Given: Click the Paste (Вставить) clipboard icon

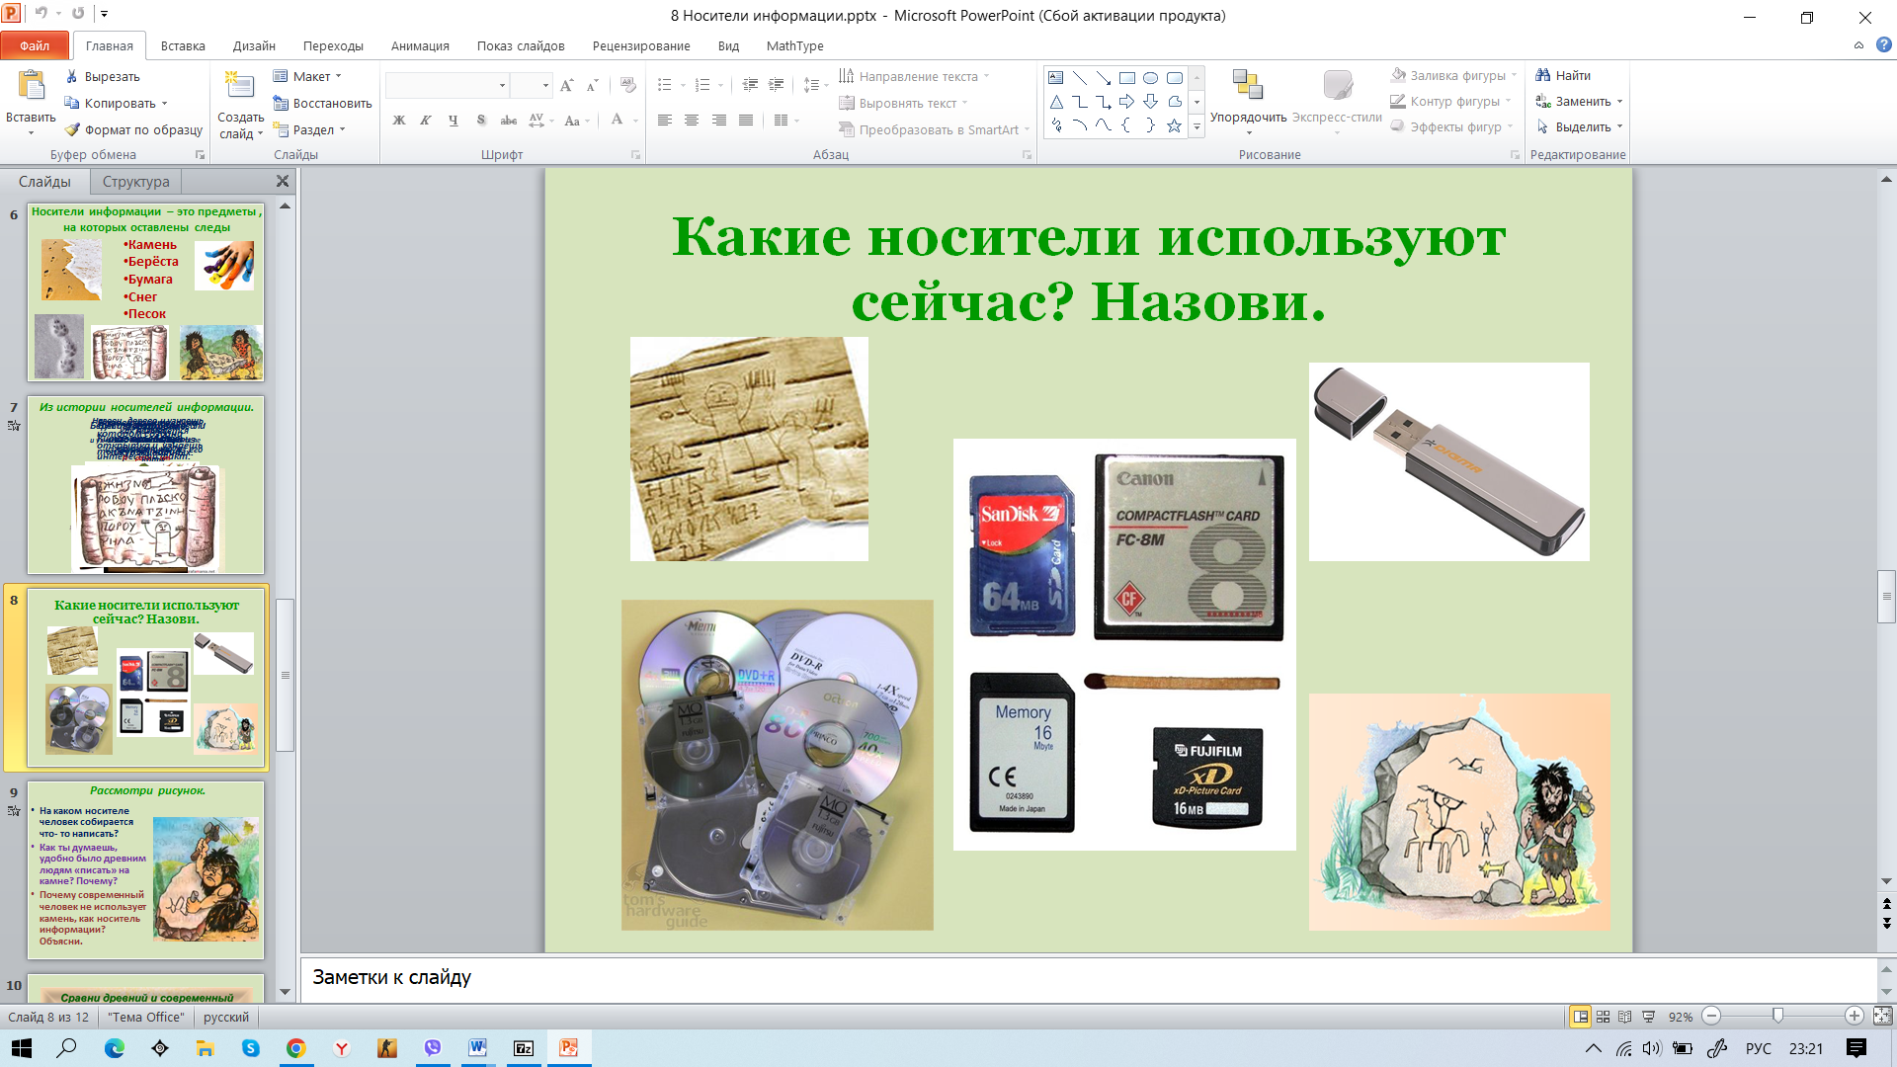Looking at the screenshot, I should pos(31,87).
